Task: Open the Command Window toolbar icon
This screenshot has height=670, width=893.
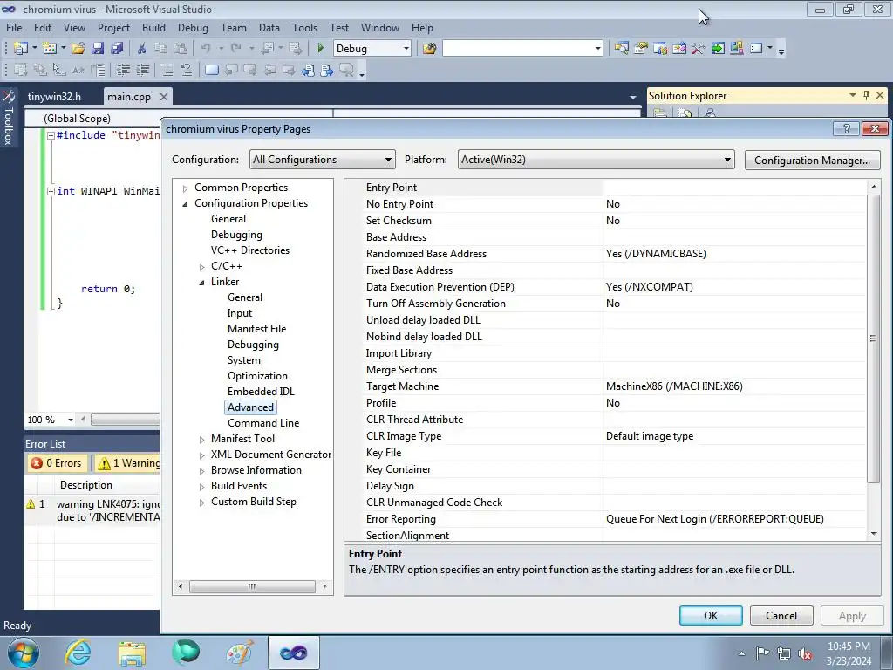Action: click(x=756, y=49)
